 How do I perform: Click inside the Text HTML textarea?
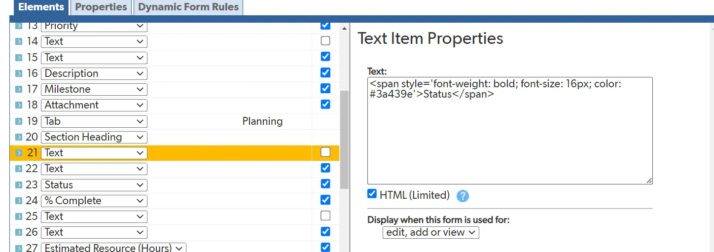point(510,131)
